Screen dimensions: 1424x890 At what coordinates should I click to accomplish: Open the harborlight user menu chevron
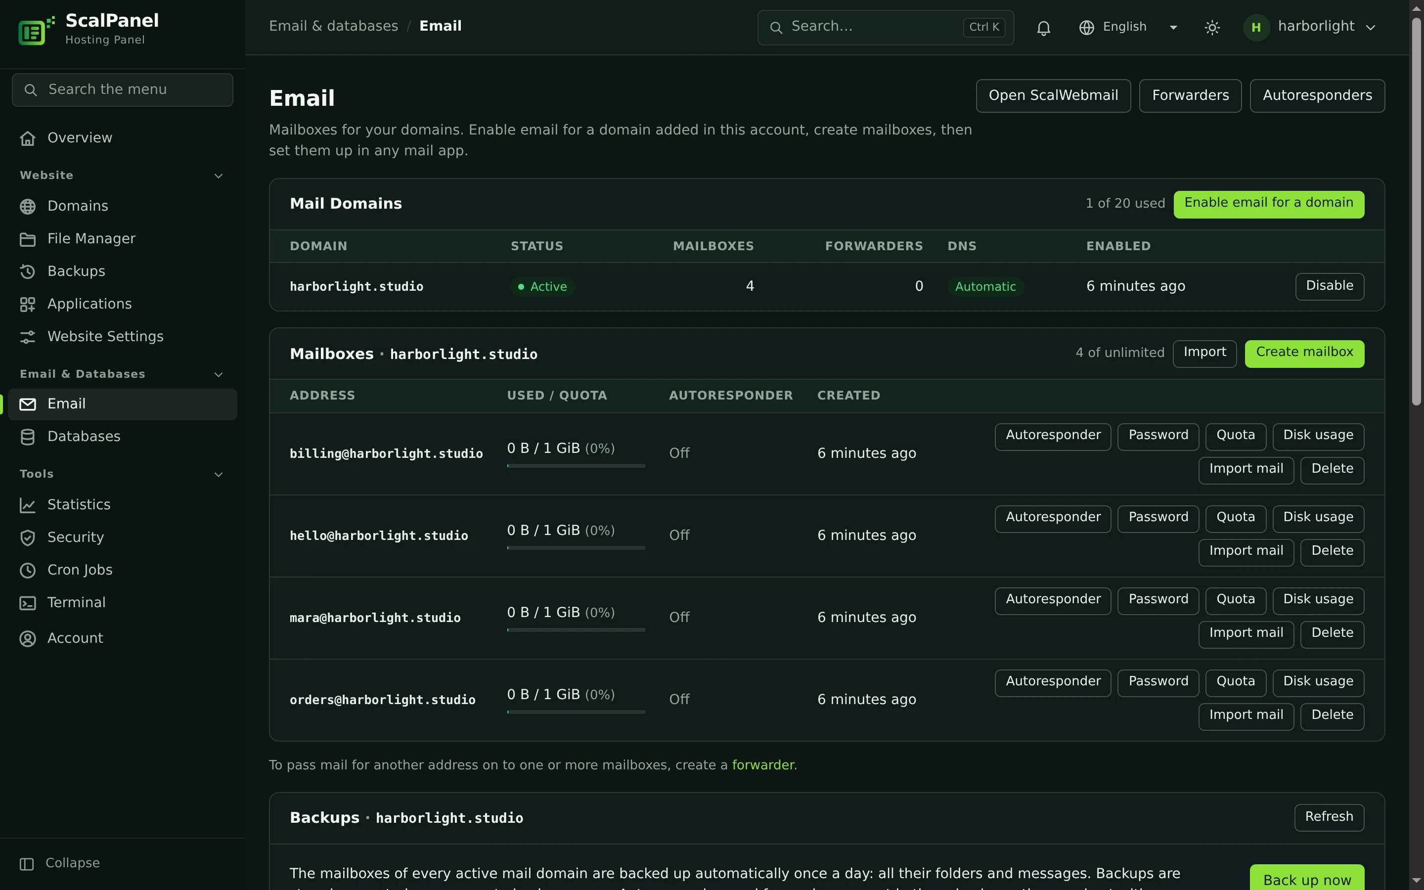tap(1370, 28)
